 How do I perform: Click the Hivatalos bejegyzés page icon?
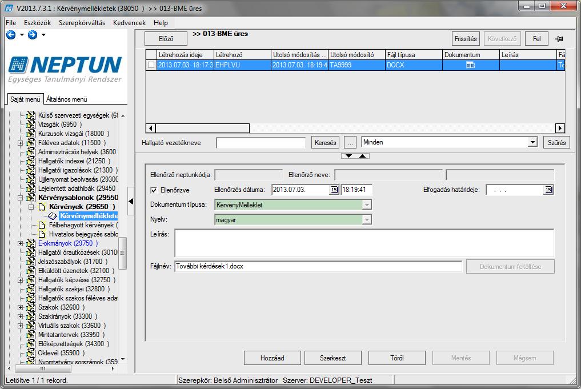tap(42, 234)
